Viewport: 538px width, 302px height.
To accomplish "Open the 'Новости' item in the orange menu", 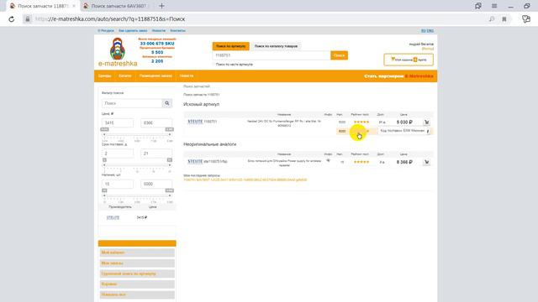I will pos(187,75).
